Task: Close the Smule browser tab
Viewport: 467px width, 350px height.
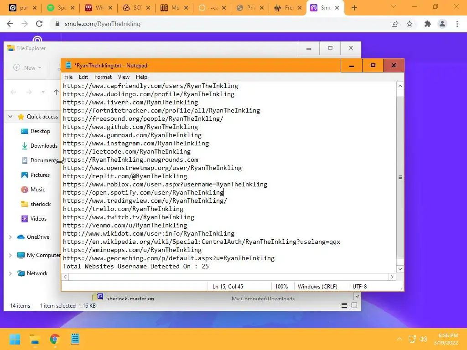Action: point(337,8)
